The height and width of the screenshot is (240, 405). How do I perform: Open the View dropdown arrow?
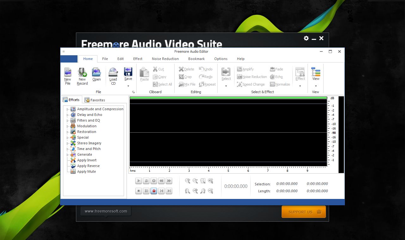pos(316,86)
